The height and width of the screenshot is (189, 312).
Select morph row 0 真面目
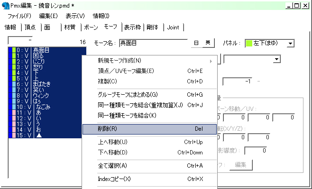tap(47, 50)
